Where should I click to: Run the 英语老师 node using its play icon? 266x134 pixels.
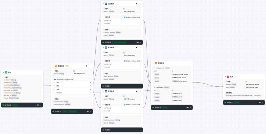click(137, 92)
